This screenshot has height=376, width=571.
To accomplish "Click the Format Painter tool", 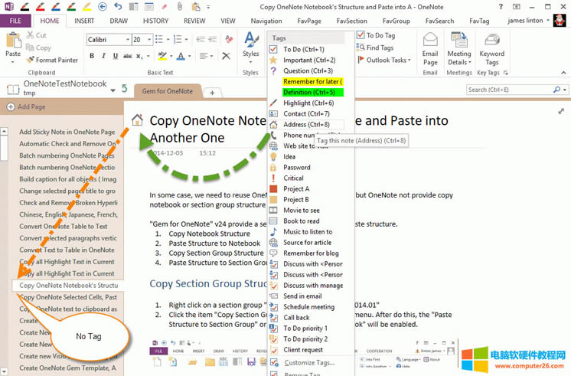I will click(x=51, y=60).
